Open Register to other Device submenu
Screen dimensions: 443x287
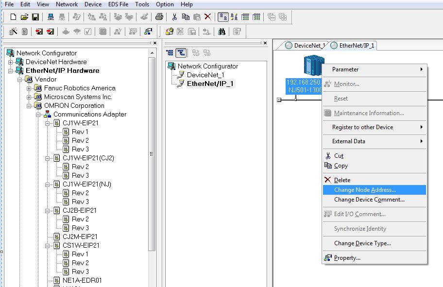pyautogui.click(x=375, y=127)
